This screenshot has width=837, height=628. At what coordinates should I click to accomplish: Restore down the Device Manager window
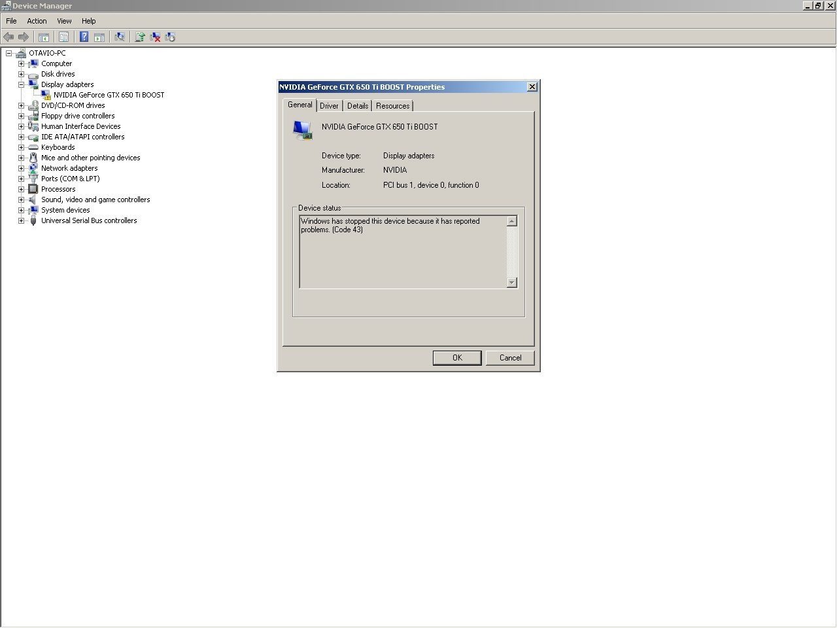(x=818, y=6)
